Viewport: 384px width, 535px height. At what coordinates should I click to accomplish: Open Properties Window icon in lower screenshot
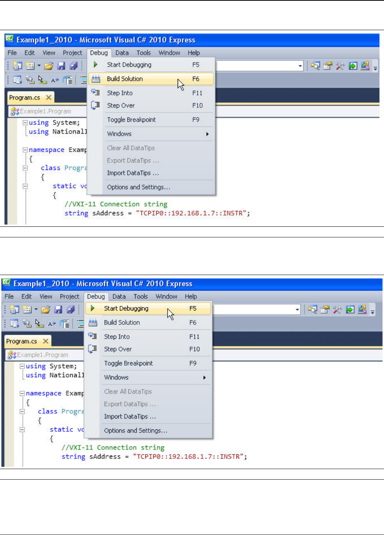tap(325, 310)
